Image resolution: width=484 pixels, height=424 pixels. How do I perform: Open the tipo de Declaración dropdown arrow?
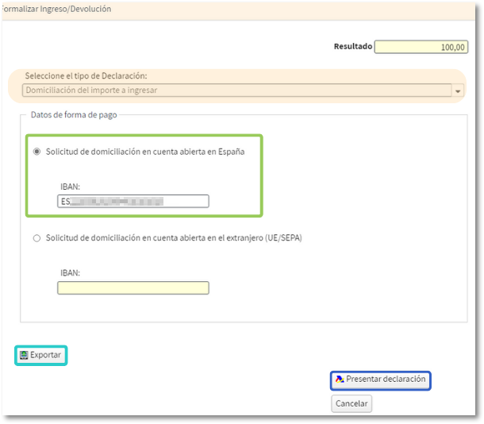458,91
